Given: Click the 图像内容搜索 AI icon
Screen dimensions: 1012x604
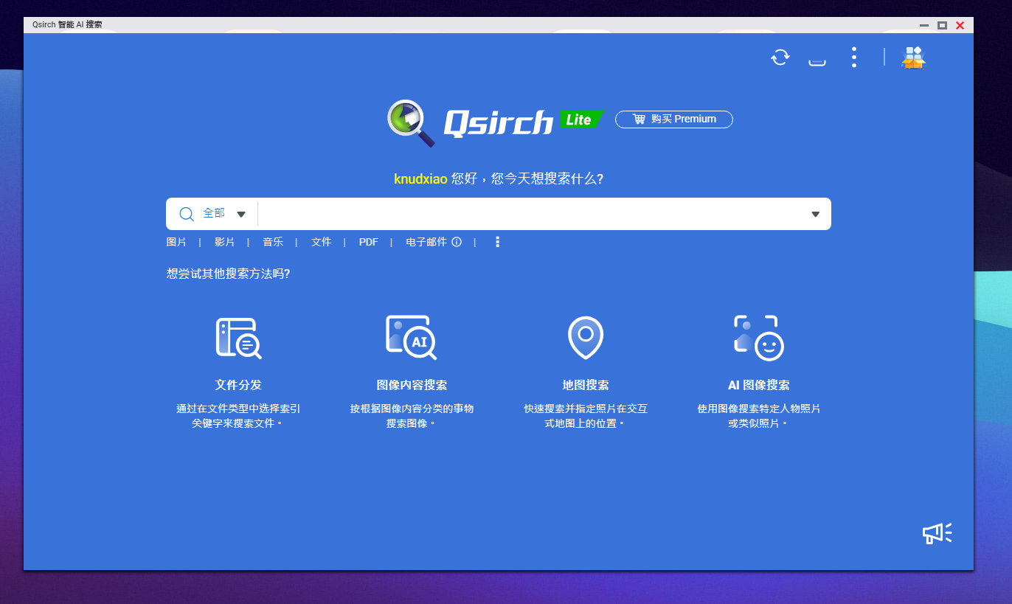Looking at the screenshot, I should tap(412, 338).
